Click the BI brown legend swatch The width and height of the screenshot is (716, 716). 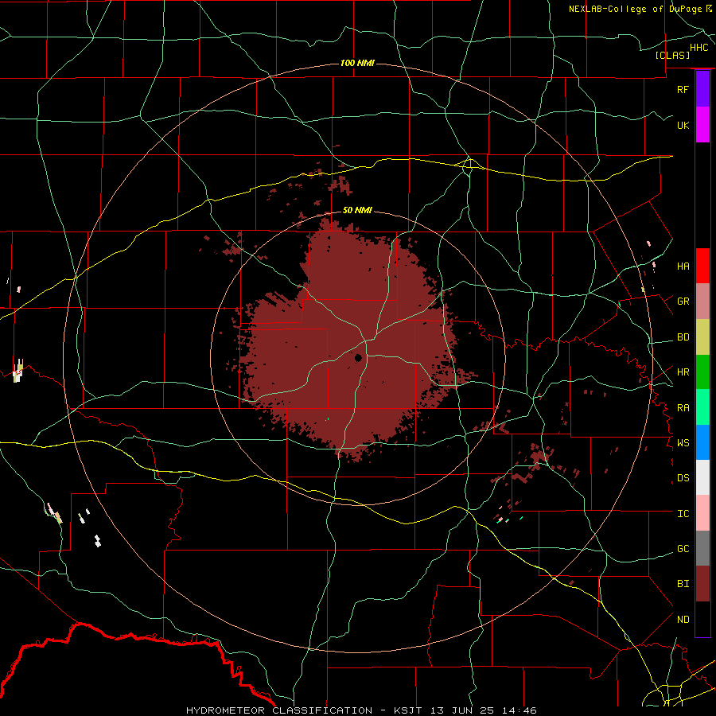[702, 584]
